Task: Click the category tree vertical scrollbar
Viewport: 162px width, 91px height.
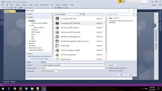Action: [53, 33]
